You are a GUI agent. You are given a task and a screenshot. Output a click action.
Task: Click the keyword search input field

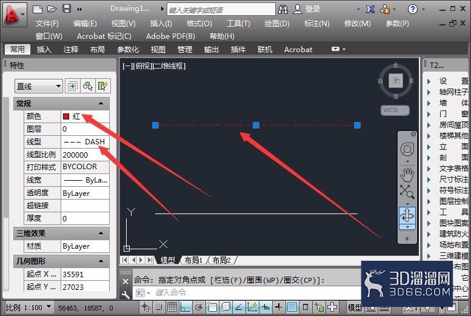(221, 10)
